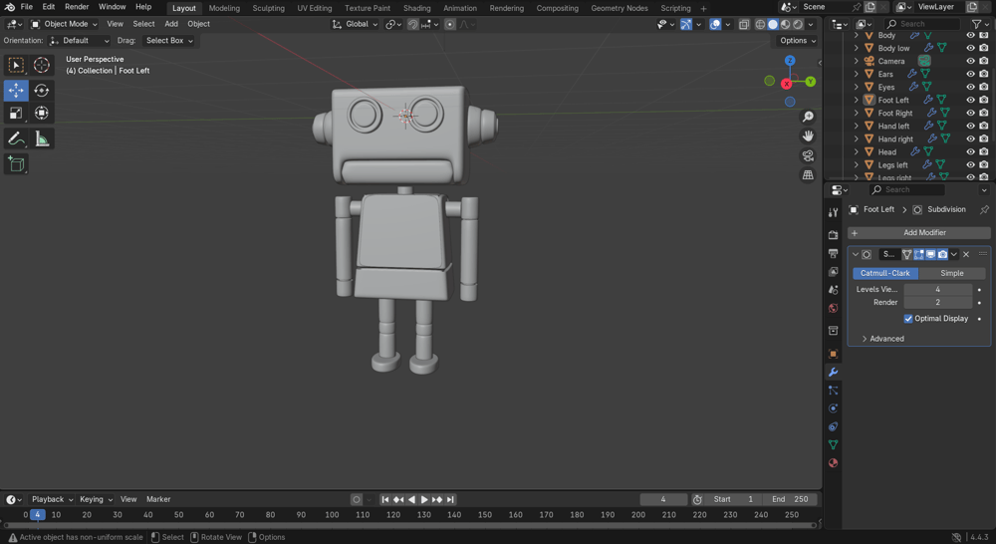This screenshot has width=996, height=544.
Task: Switch perspective/orthographic grid icon
Action: click(x=808, y=174)
